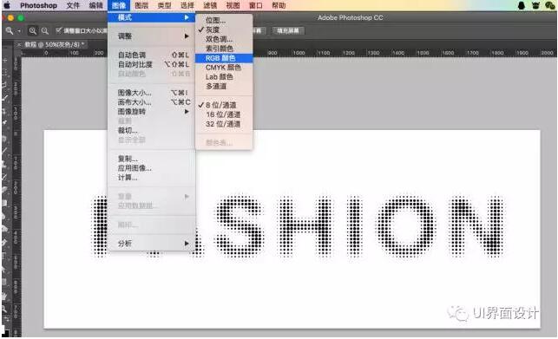558x339 pixels.
Task: Select the Pen tool
Action: click(5, 243)
